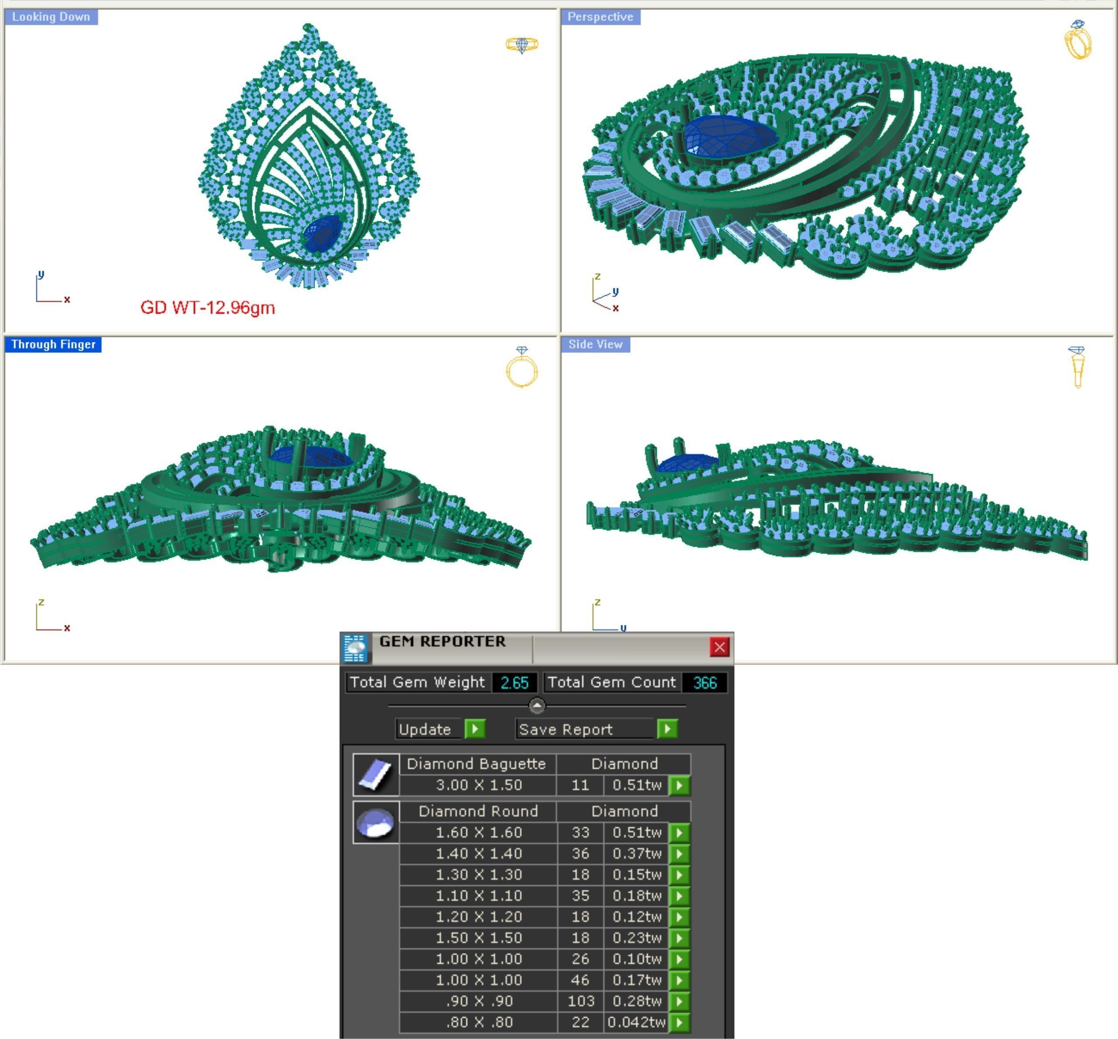This screenshot has width=1118, height=1039.
Task: Select the Perspective viewport label
Action: pos(600,17)
